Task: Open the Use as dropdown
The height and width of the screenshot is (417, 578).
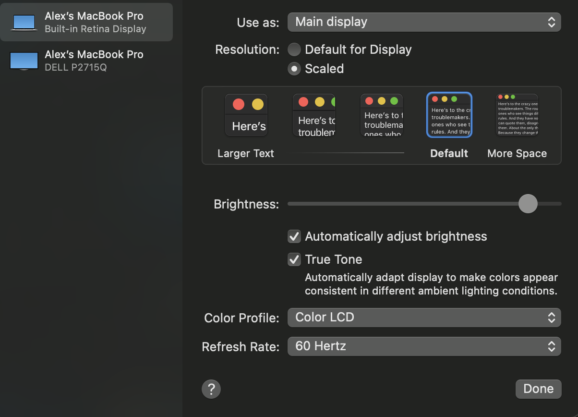Action: [x=424, y=22]
